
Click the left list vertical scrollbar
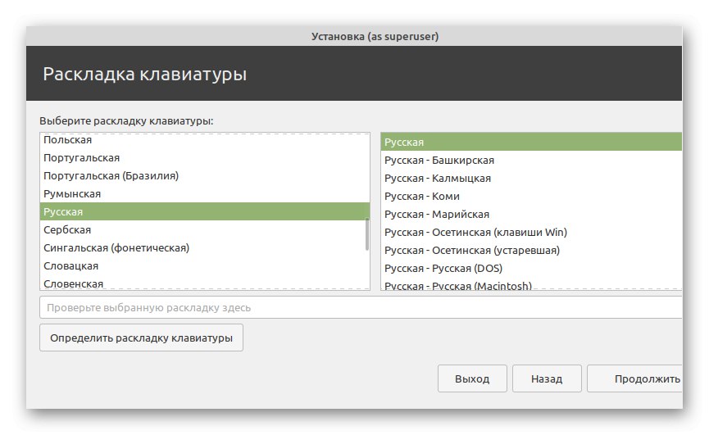(367, 233)
